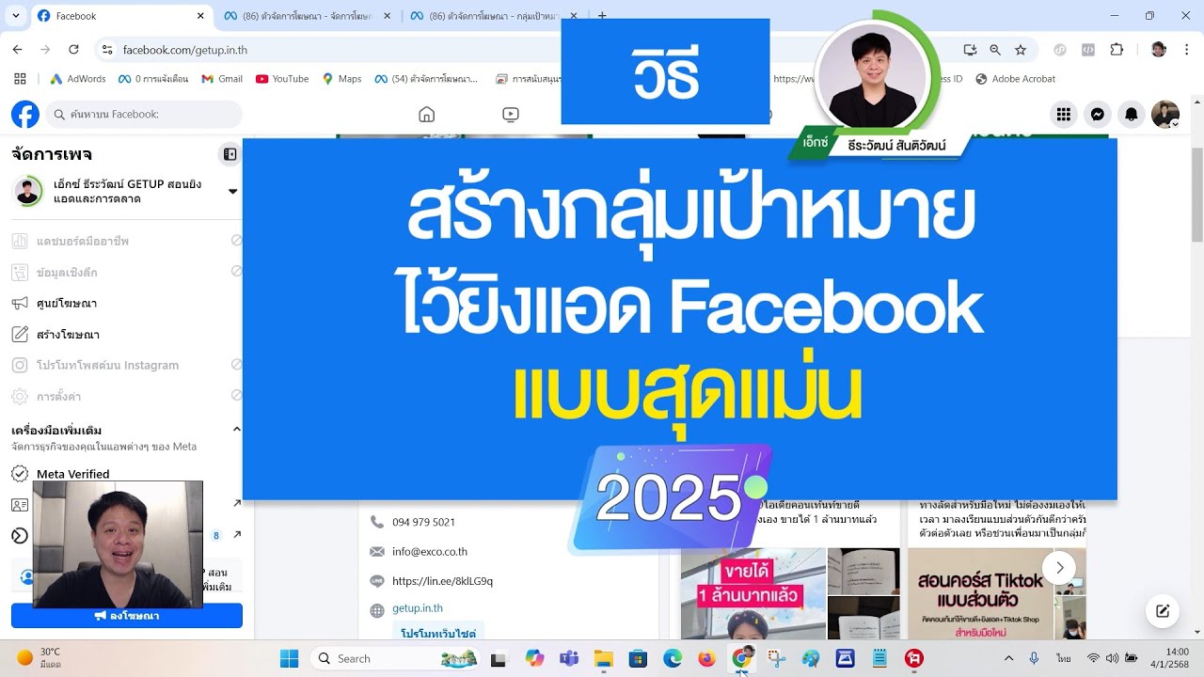Open Chrome extensions puzzle icon
1204x677 pixels.
click(1117, 50)
